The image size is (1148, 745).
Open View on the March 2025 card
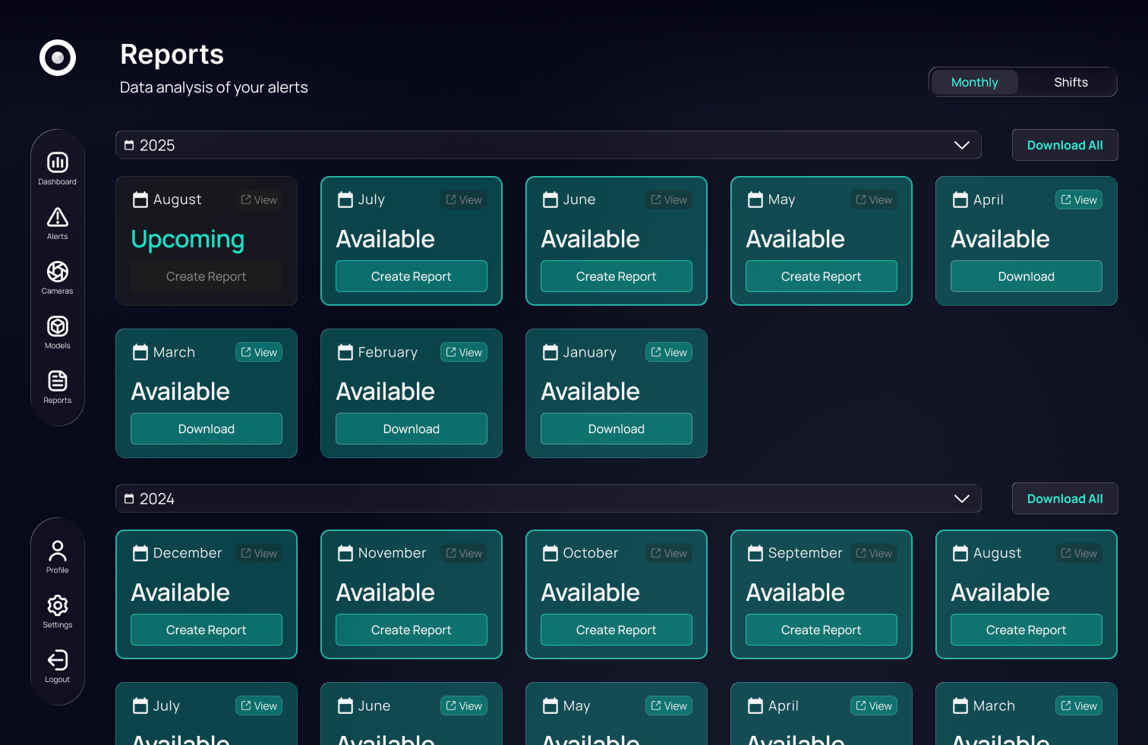click(258, 352)
